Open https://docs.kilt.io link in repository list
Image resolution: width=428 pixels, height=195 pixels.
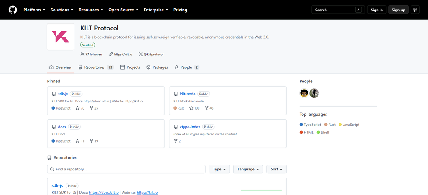[104, 192]
